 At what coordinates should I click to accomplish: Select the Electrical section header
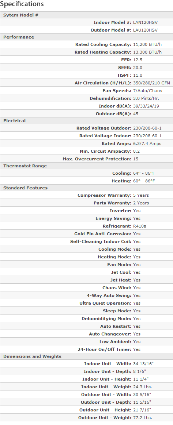click(x=86, y=121)
